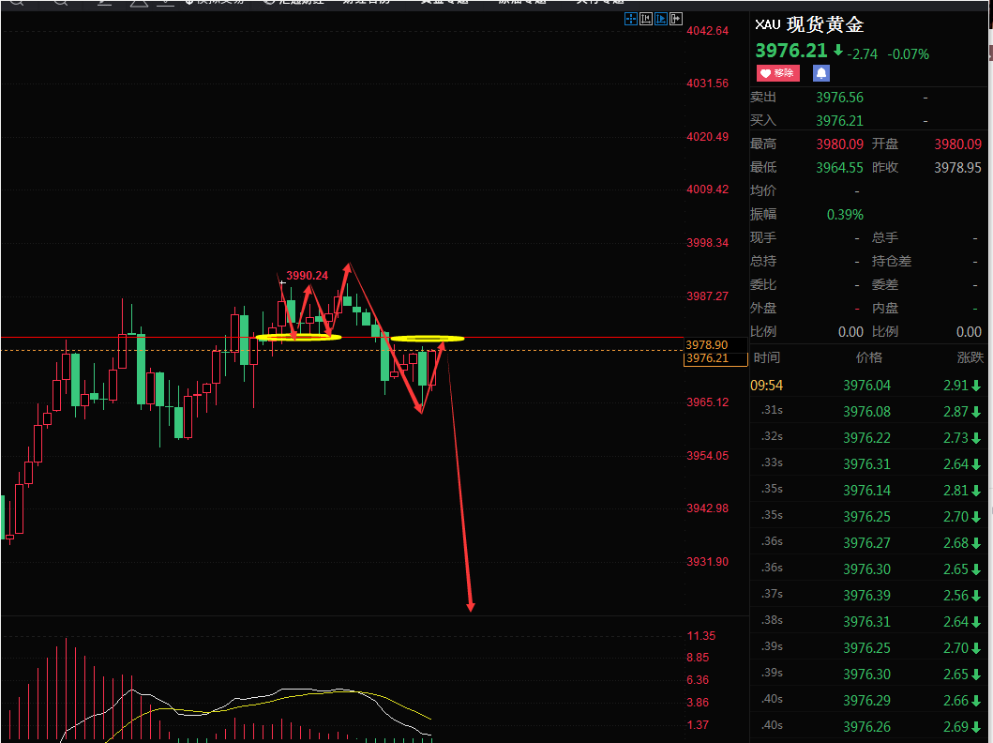Click the 委比 label
The width and height of the screenshot is (993, 743).
click(763, 285)
